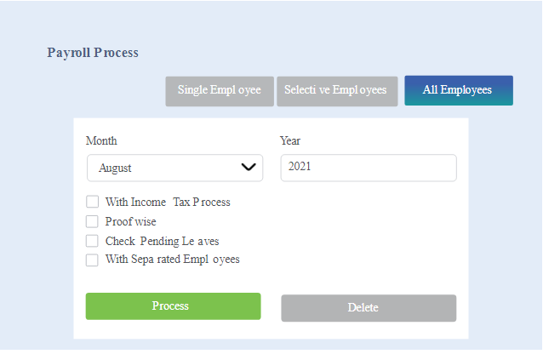Click the Month field label
The height and width of the screenshot is (354, 543).
[x=101, y=141]
